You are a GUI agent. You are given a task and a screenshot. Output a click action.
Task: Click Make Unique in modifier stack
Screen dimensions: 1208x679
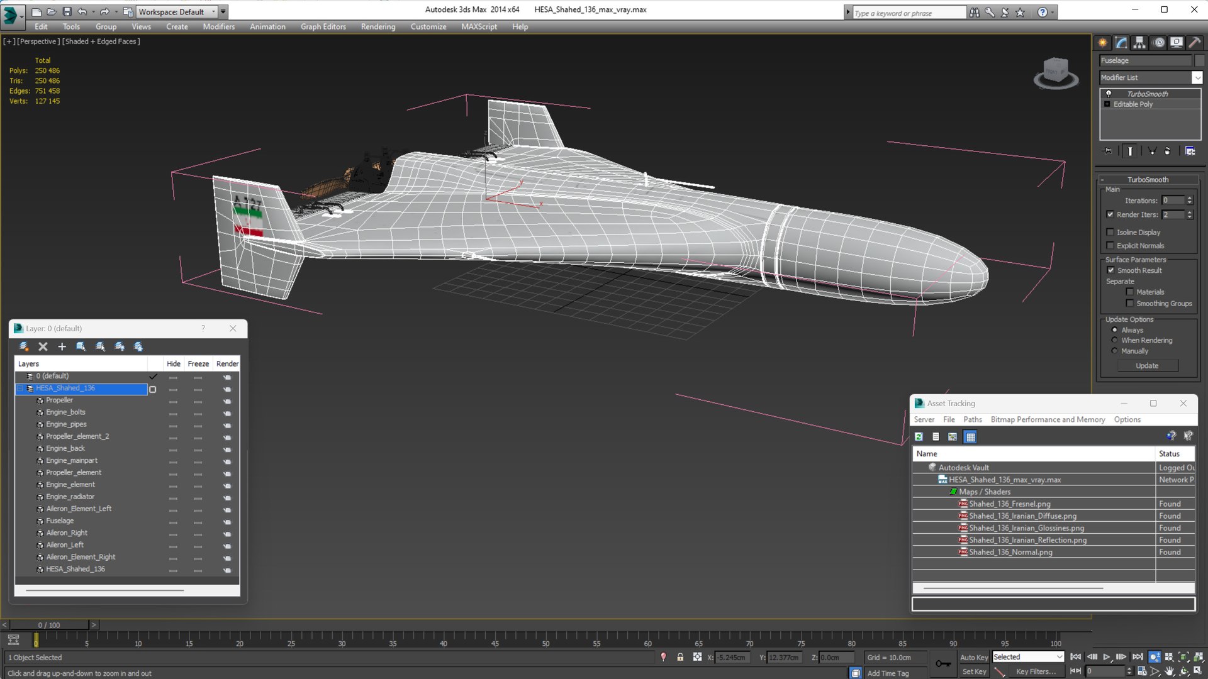point(1152,151)
